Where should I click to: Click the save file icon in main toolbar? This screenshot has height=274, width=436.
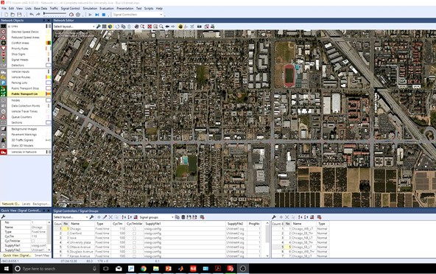(x=19, y=15)
